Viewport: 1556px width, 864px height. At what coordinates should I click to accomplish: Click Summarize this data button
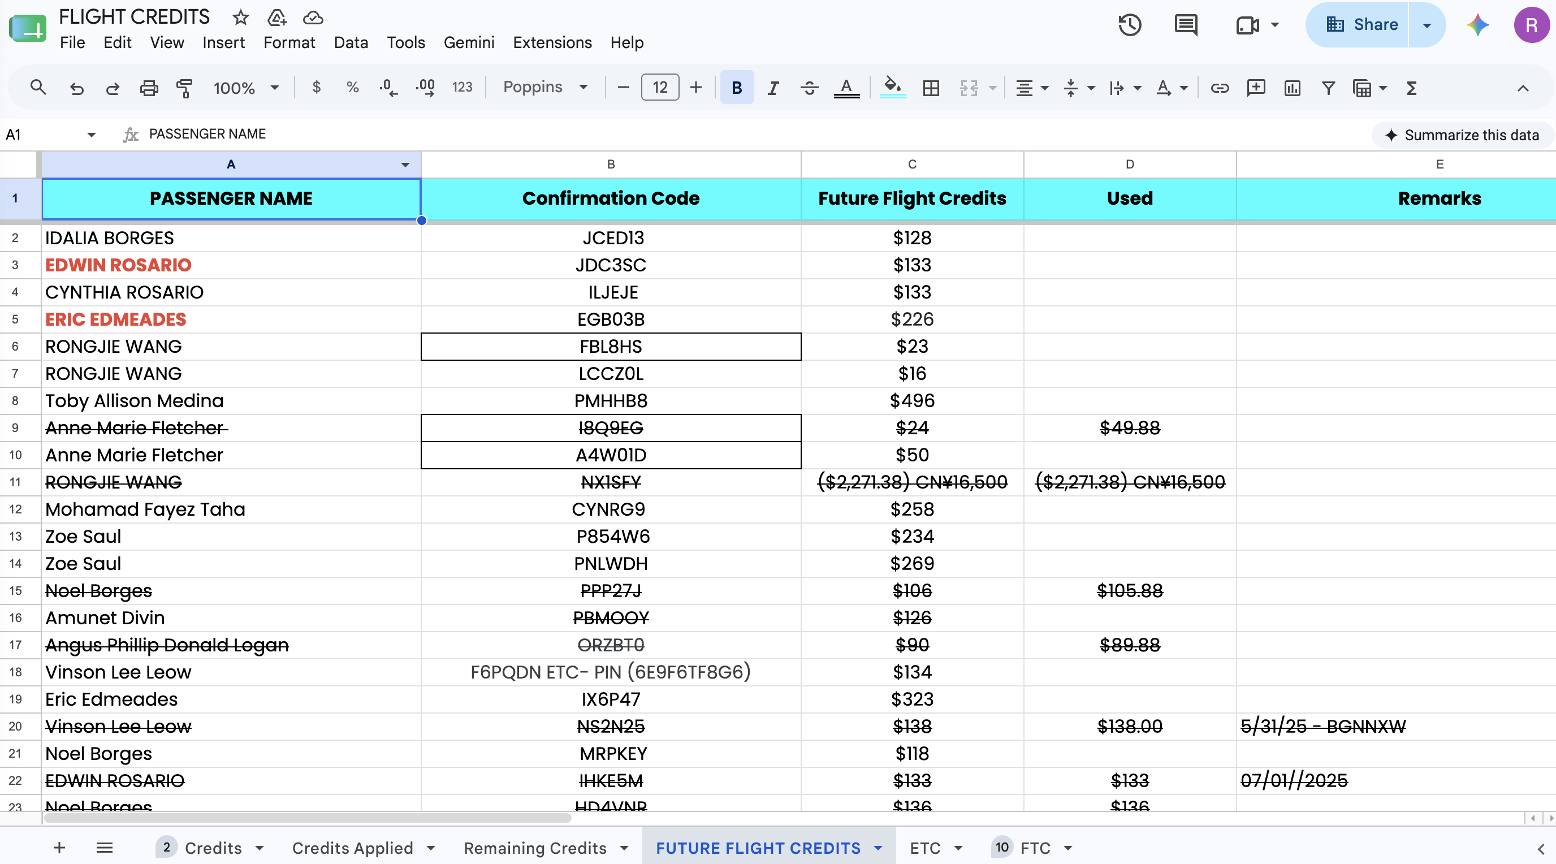tap(1462, 135)
